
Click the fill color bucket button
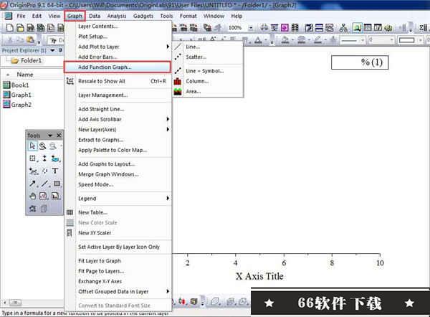[x=285, y=41]
